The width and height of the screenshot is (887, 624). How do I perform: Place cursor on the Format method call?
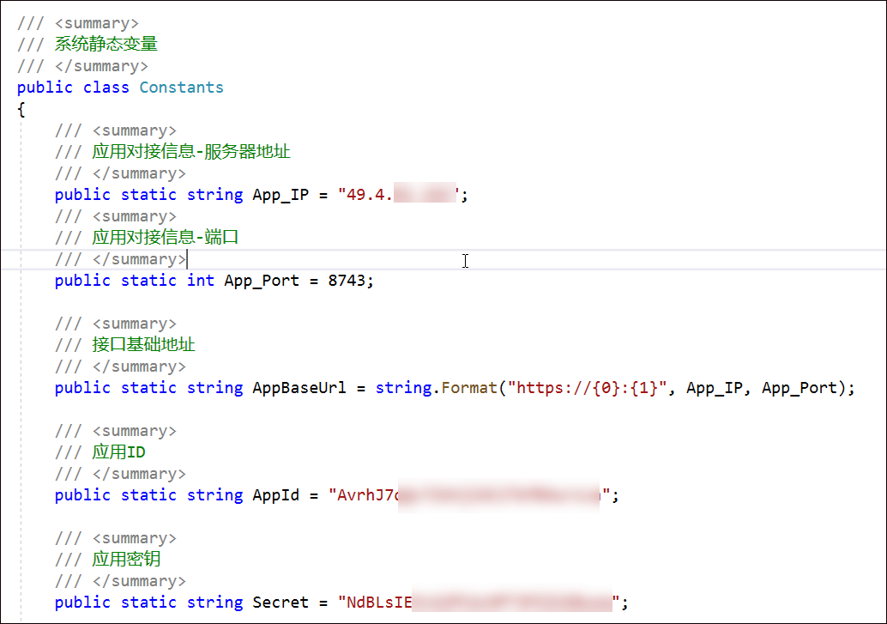coord(468,388)
